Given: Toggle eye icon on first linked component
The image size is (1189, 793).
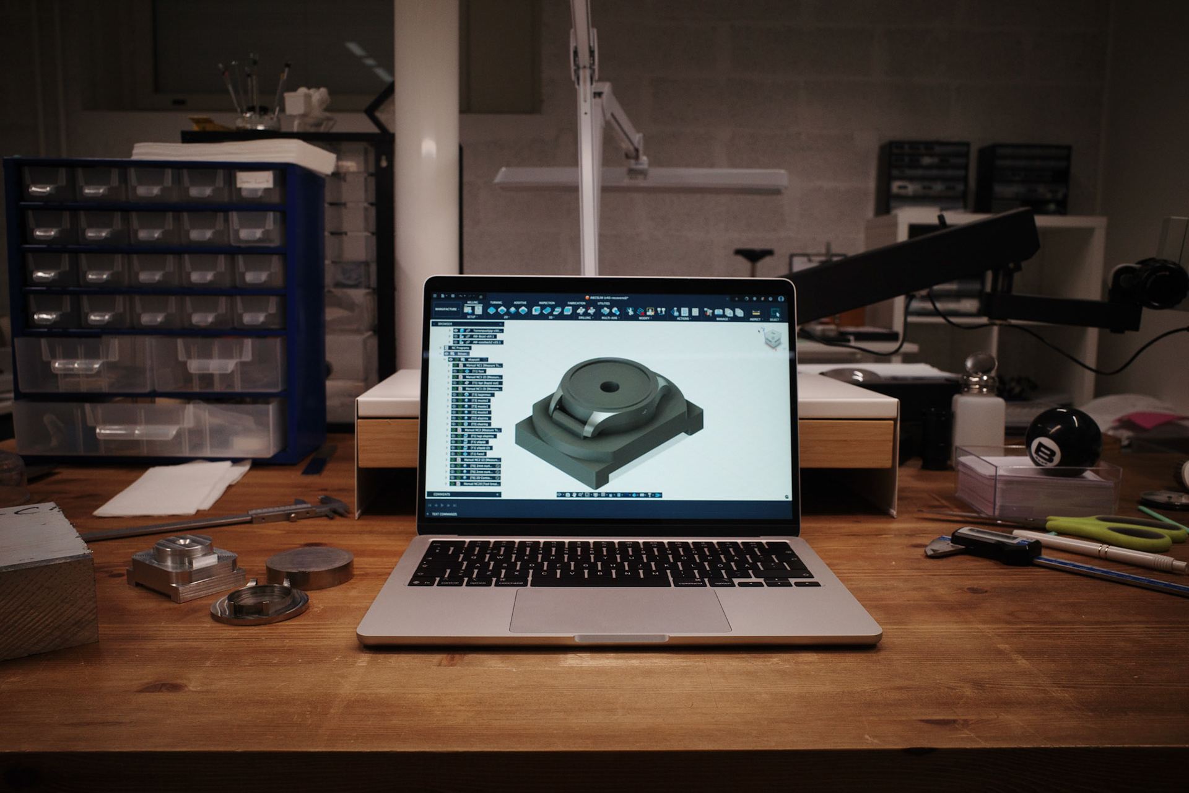Looking at the screenshot, I should point(456,330).
